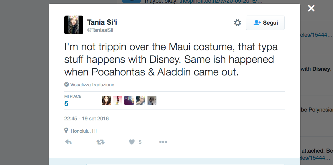The width and height of the screenshot is (333, 165).
Task: Open Tania Si'i profile picture
Action: [74, 25]
